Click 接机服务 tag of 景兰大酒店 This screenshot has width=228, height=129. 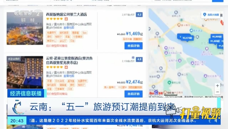pyautogui.click(x=64, y=33)
